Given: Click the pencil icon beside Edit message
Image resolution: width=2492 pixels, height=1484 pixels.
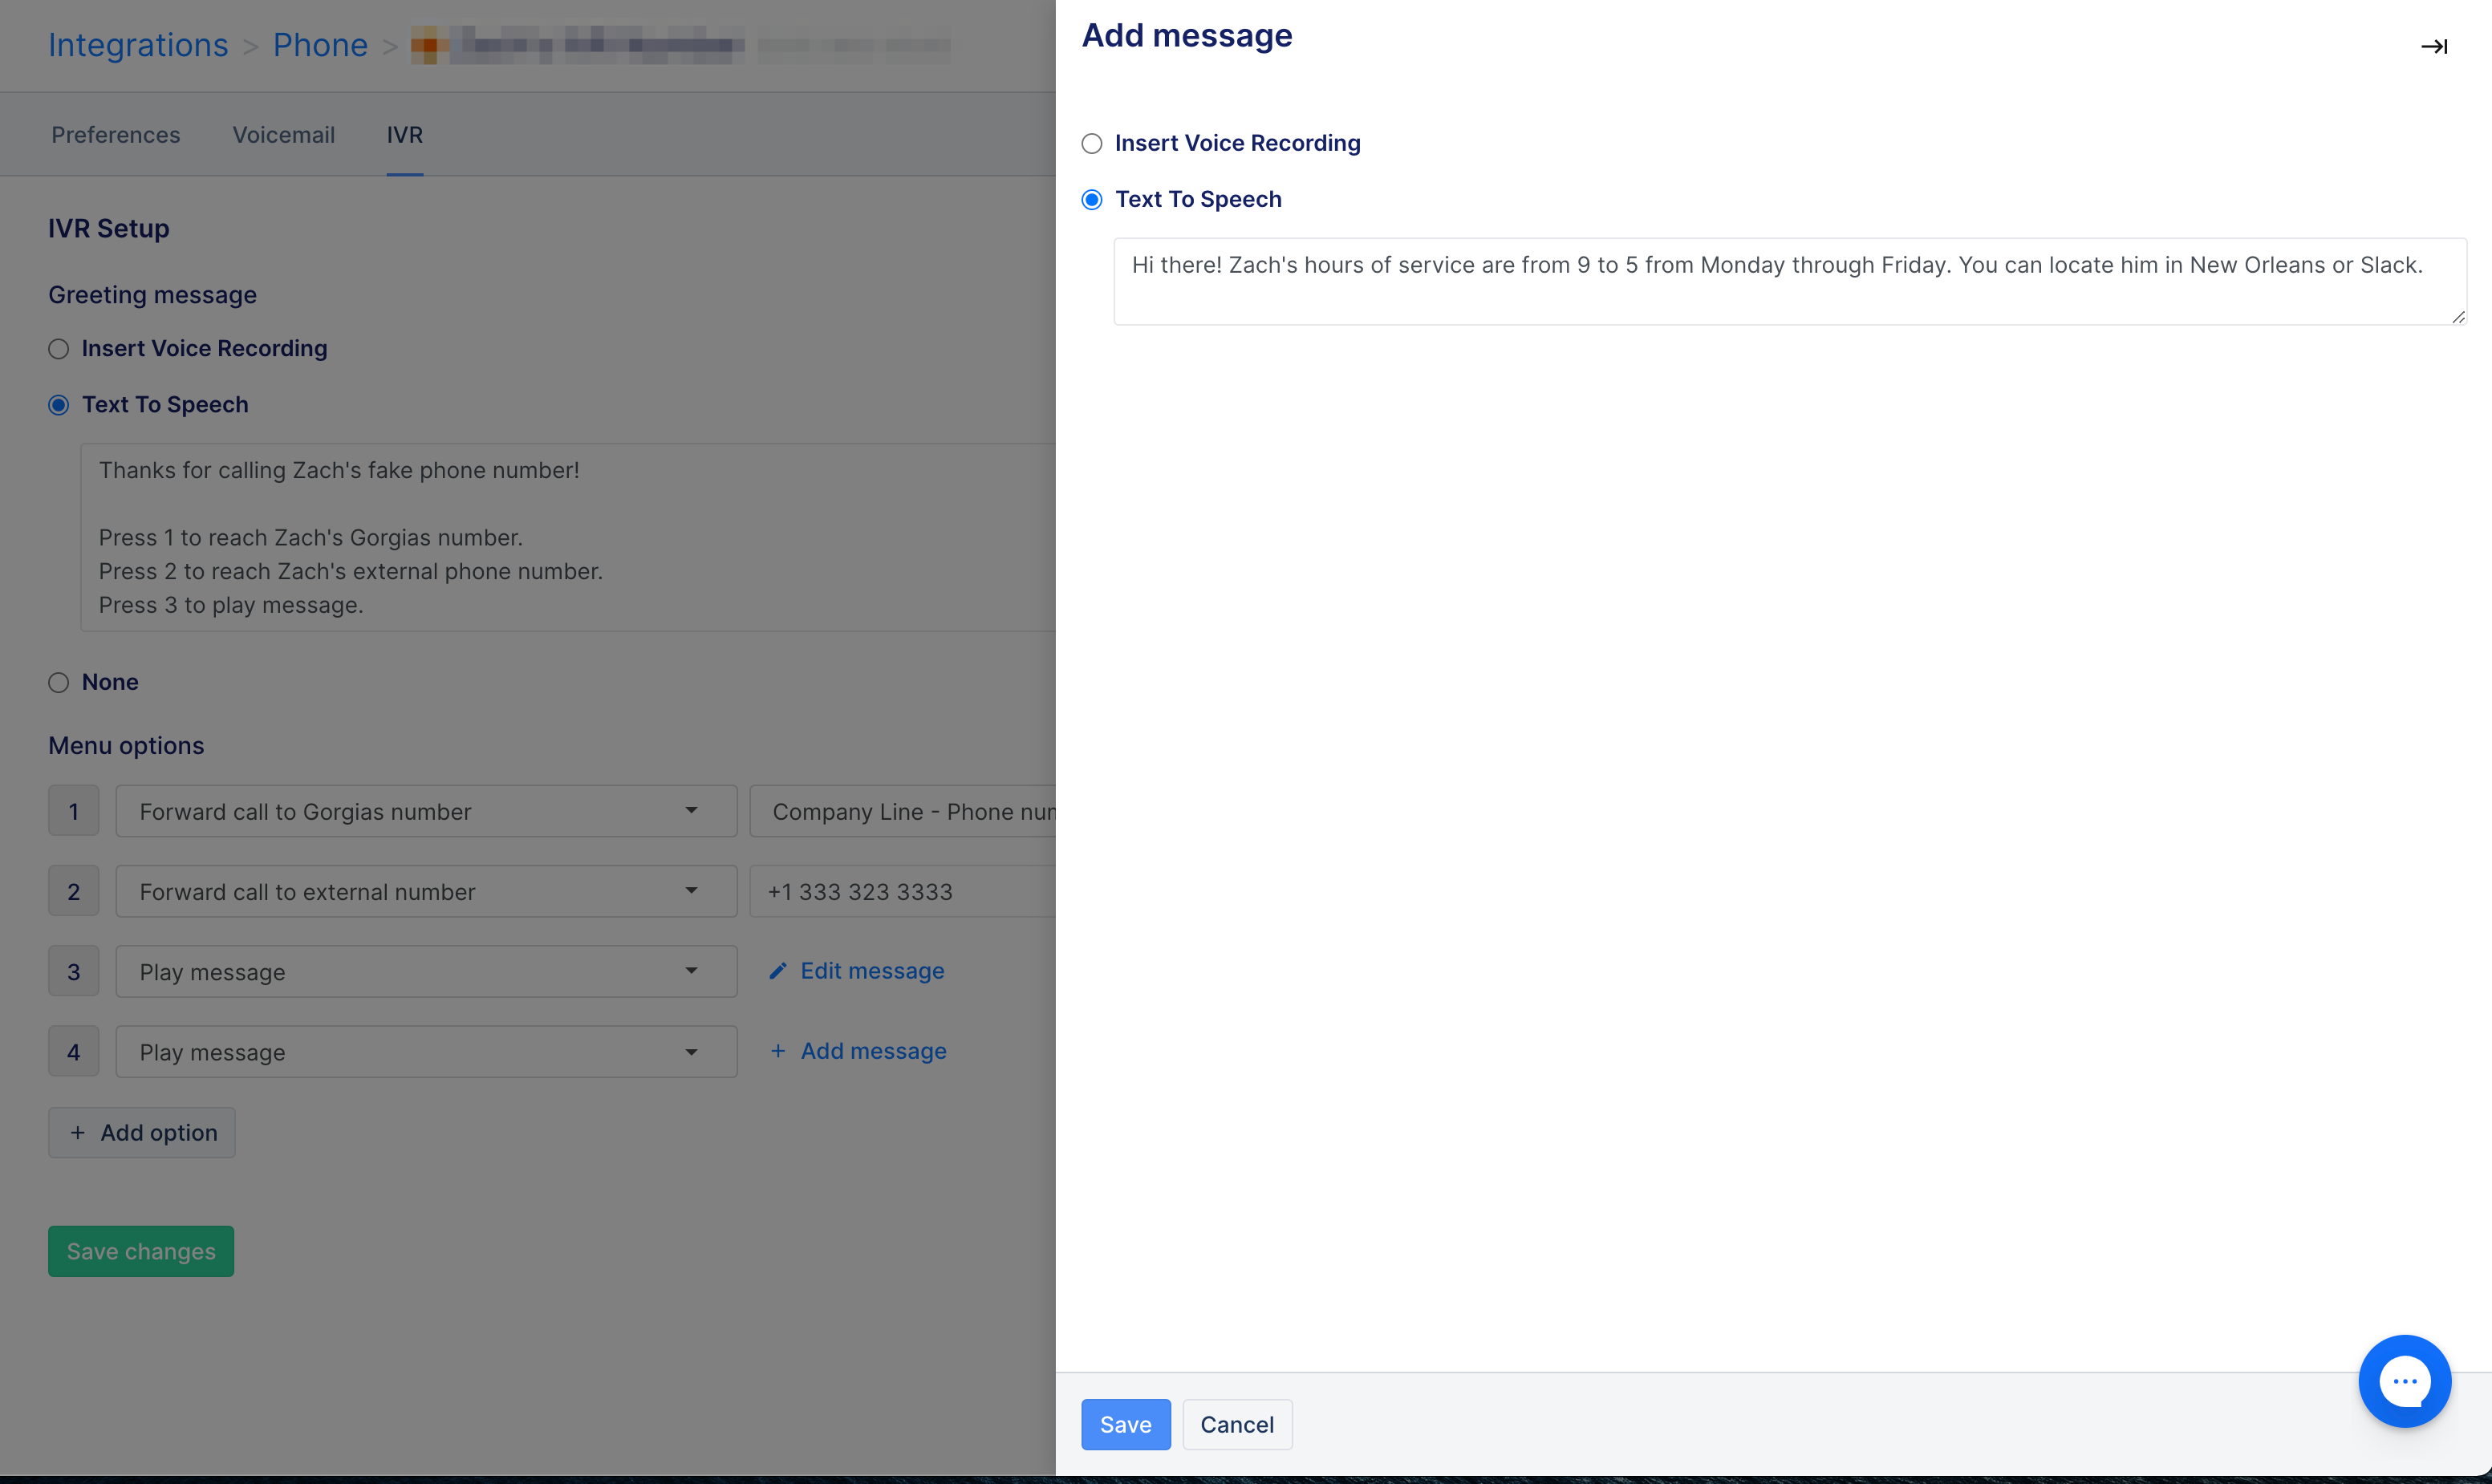Looking at the screenshot, I should pos(778,971).
